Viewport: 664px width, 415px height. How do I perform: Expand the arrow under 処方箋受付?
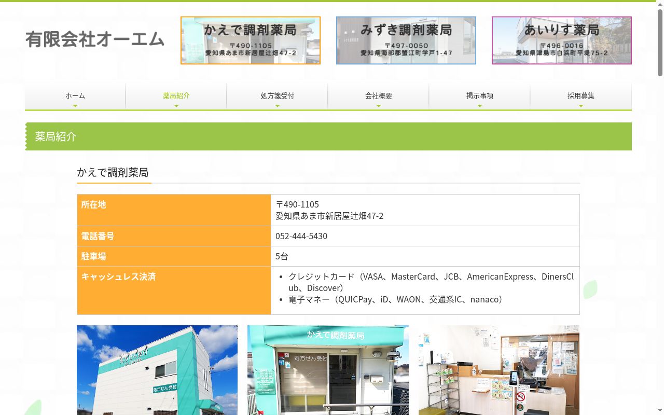pos(278,106)
